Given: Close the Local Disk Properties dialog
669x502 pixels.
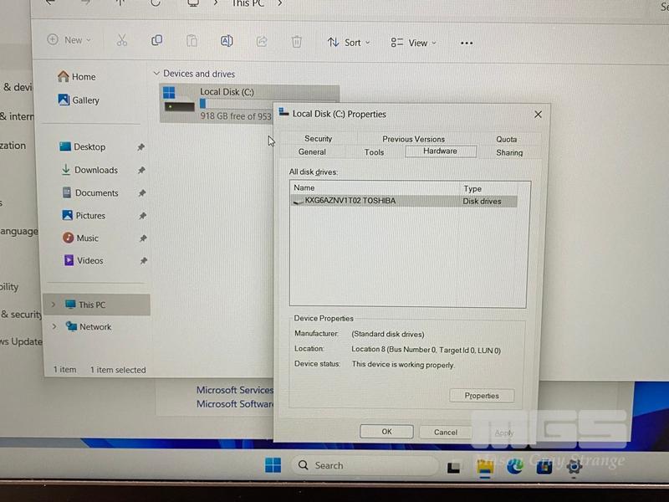Looking at the screenshot, I should point(538,115).
